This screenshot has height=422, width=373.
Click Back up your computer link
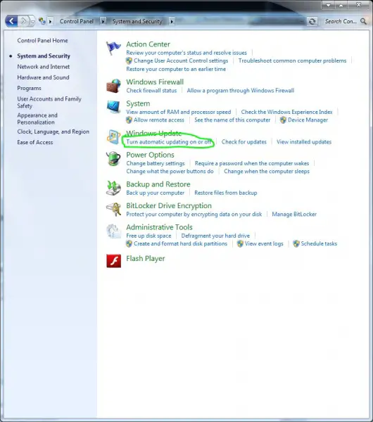tap(156, 193)
